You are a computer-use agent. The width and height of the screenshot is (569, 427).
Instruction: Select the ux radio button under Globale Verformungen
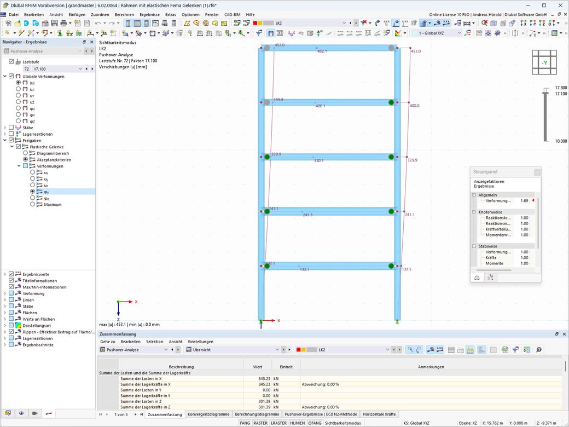pyautogui.click(x=18, y=89)
